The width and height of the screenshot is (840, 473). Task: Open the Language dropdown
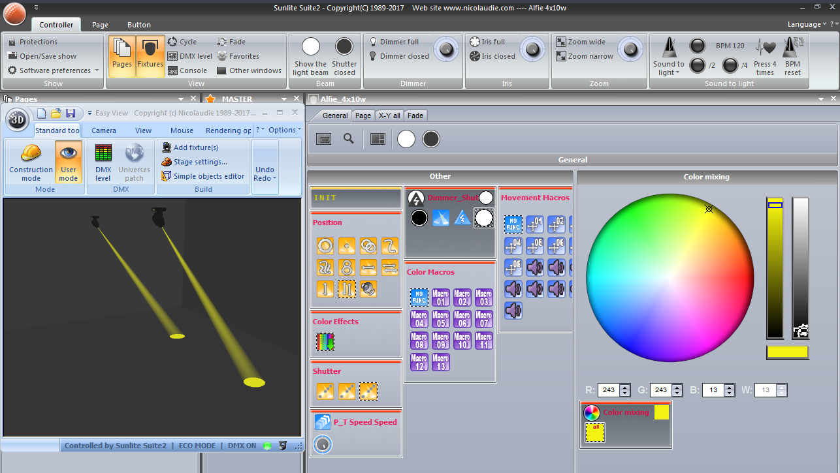(807, 25)
